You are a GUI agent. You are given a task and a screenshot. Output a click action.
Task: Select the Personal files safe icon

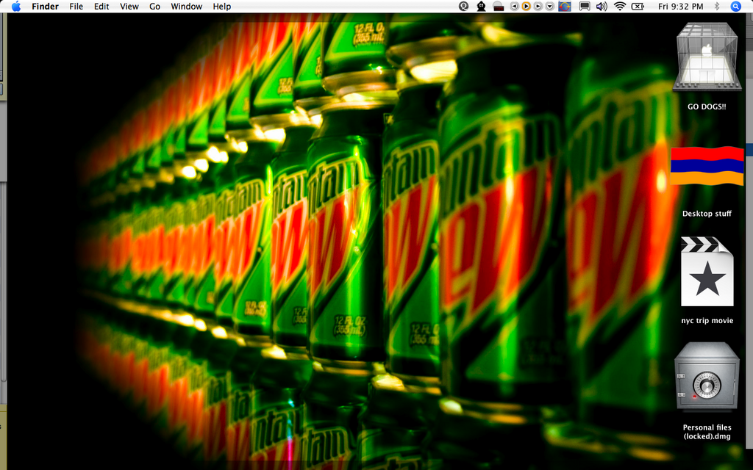[x=707, y=377]
